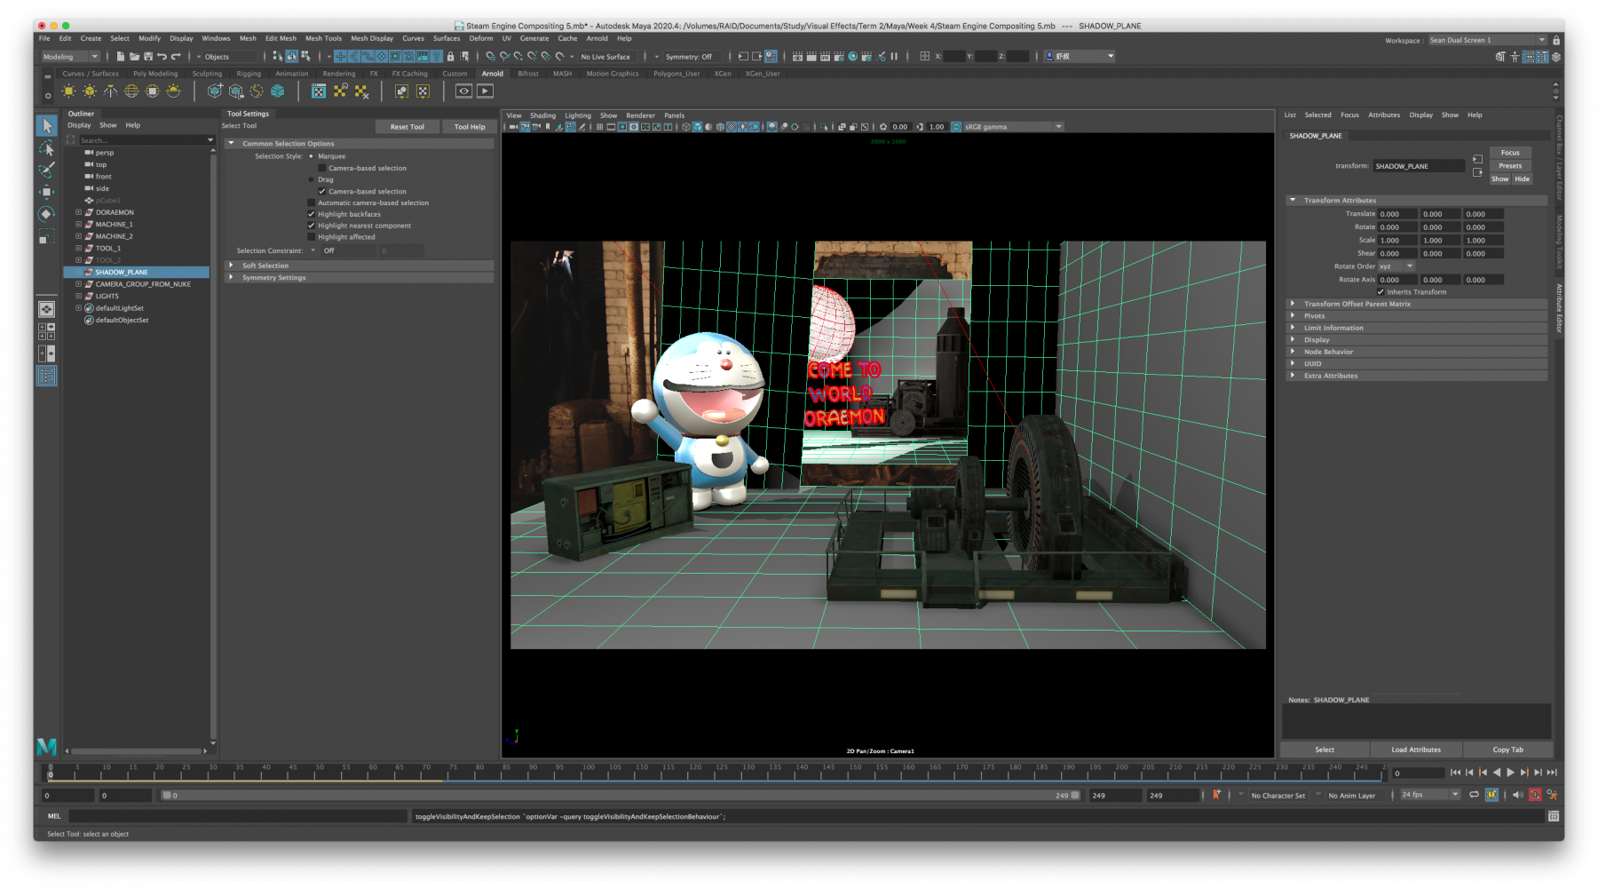Open the Attribute Editor Focus menu
The height and width of the screenshot is (889, 1598).
(1349, 115)
